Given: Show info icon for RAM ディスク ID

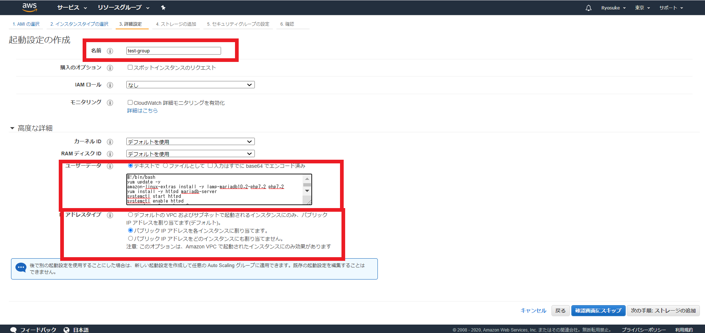Looking at the screenshot, I should pyautogui.click(x=110, y=154).
